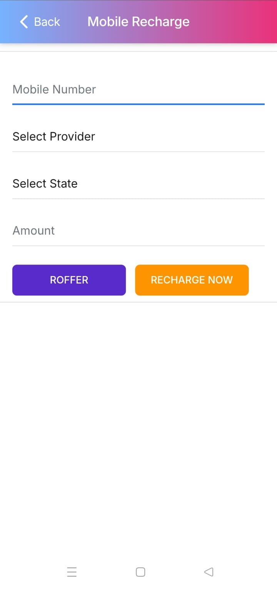Click the orange RECHARGE NOW button
277x589 pixels.
(x=192, y=280)
